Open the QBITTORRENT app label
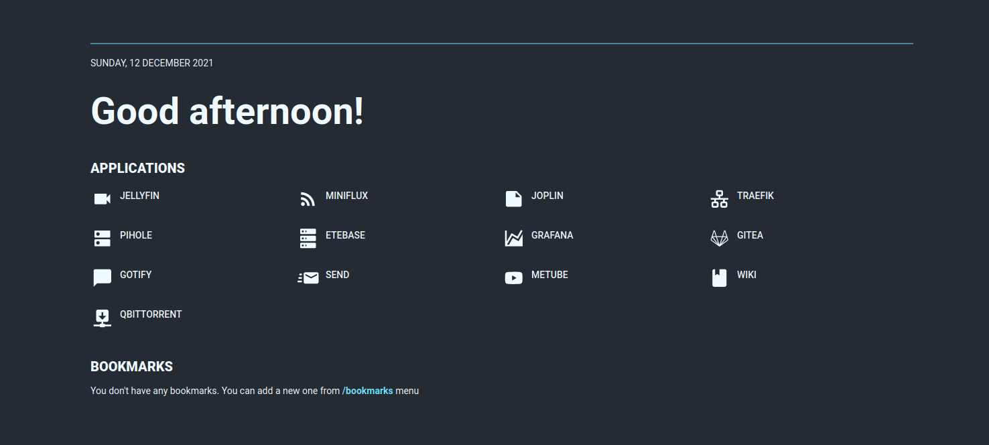This screenshot has width=989, height=445. click(x=151, y=314)
